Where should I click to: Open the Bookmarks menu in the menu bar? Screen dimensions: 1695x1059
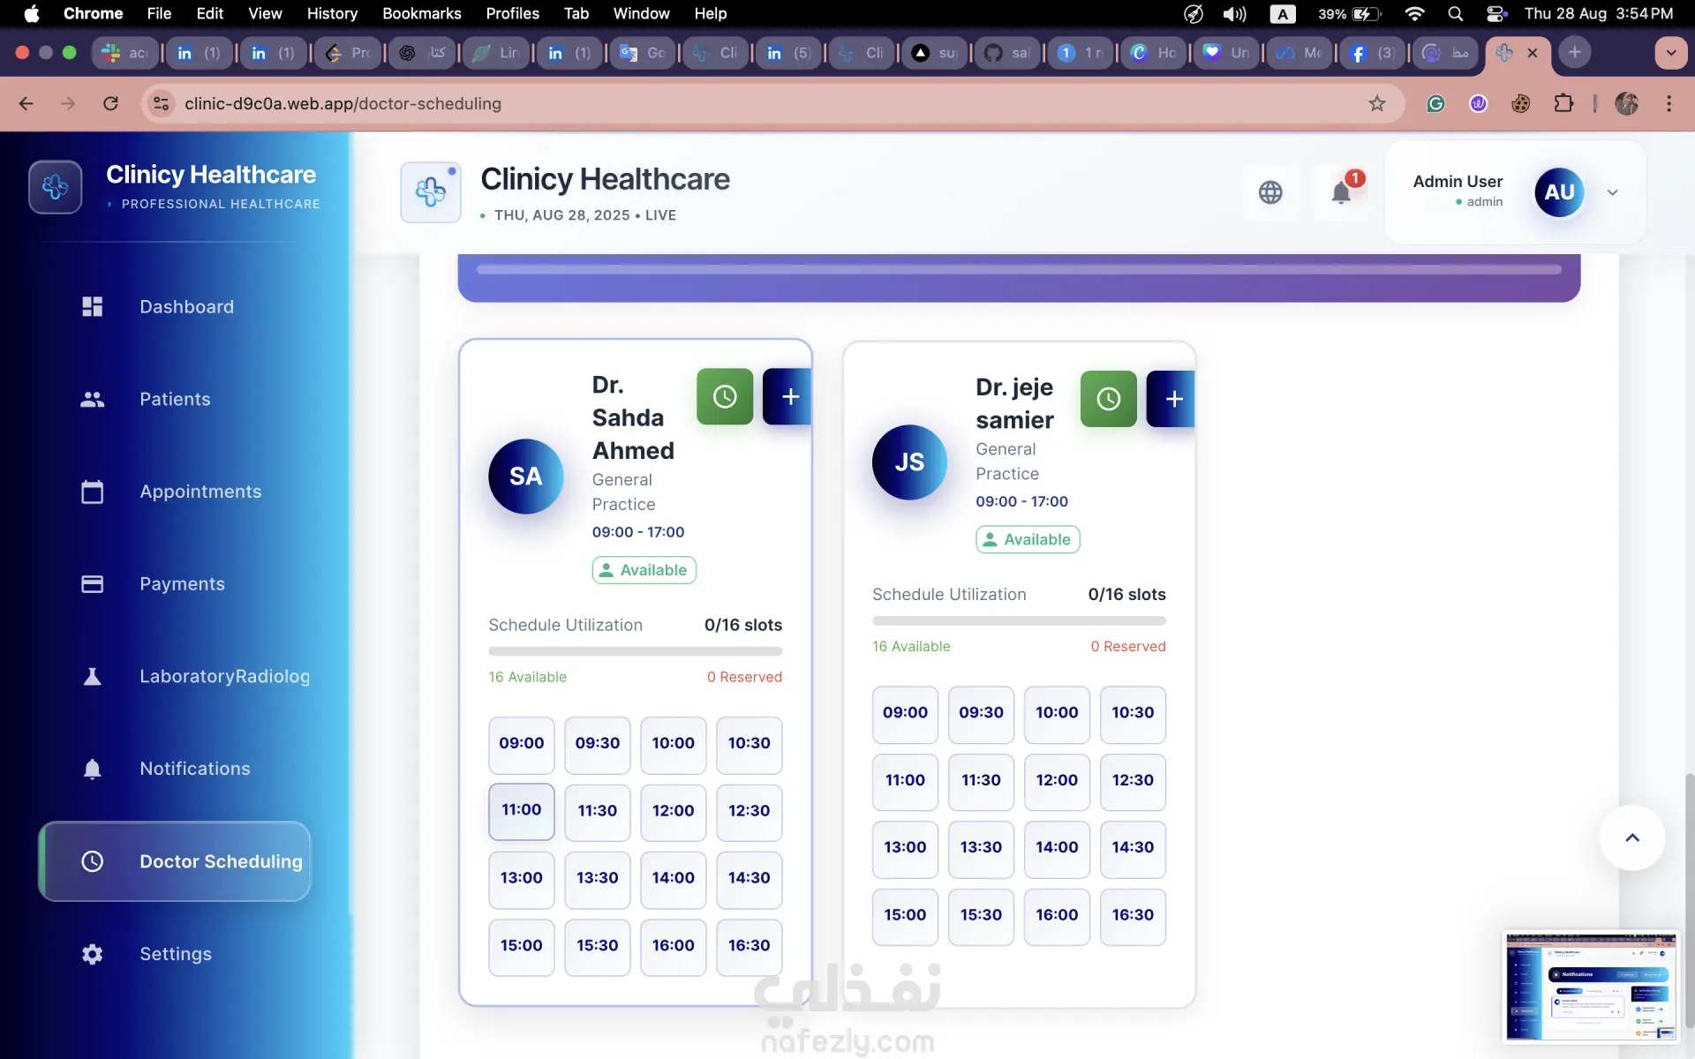coord(421,13)
